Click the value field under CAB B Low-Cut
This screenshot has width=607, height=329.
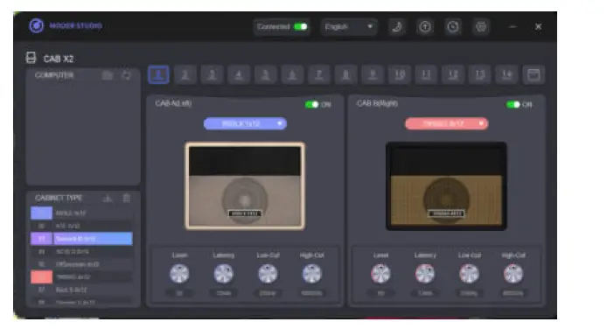pyautogui.click(x=469, y=293)
